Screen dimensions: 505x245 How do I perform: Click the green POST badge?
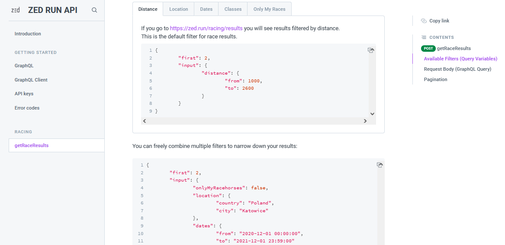428,48
